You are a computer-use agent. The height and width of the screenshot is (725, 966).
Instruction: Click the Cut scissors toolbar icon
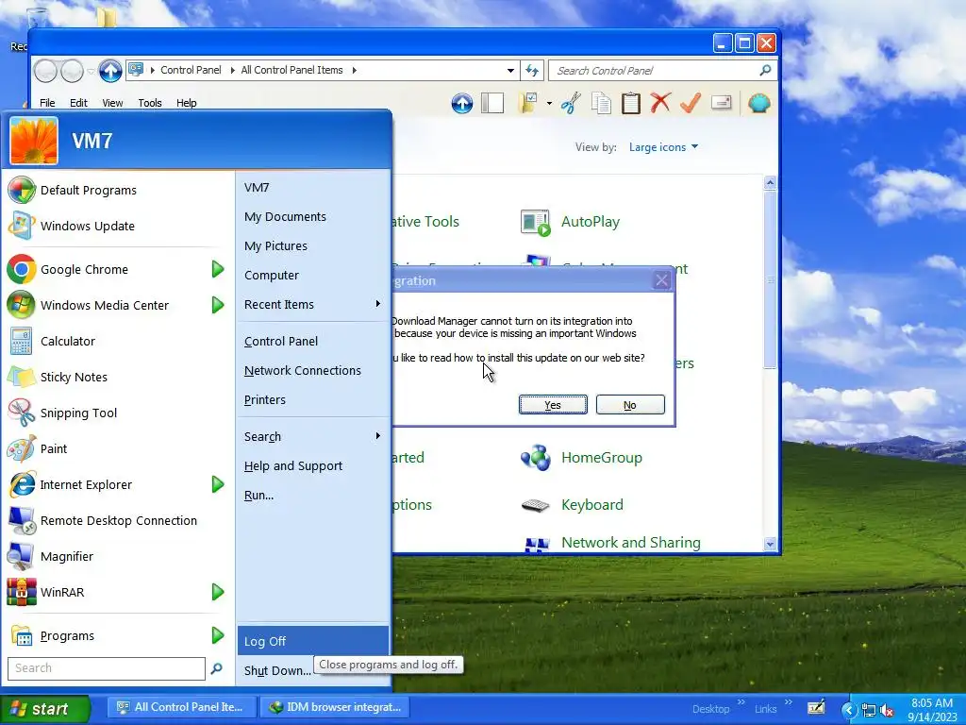tap(571, 103)
